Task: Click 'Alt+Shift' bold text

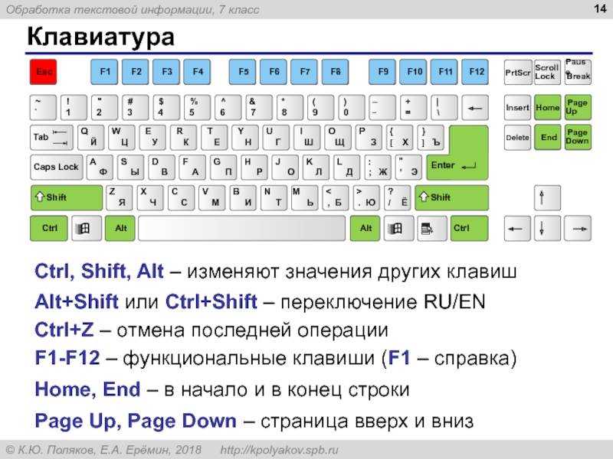Action: [77, 301]
